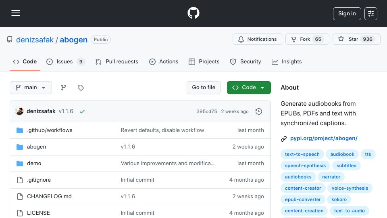Select the subtitles topic tag
This screenshot has width=387, height=218.
[x=346, y=166]
